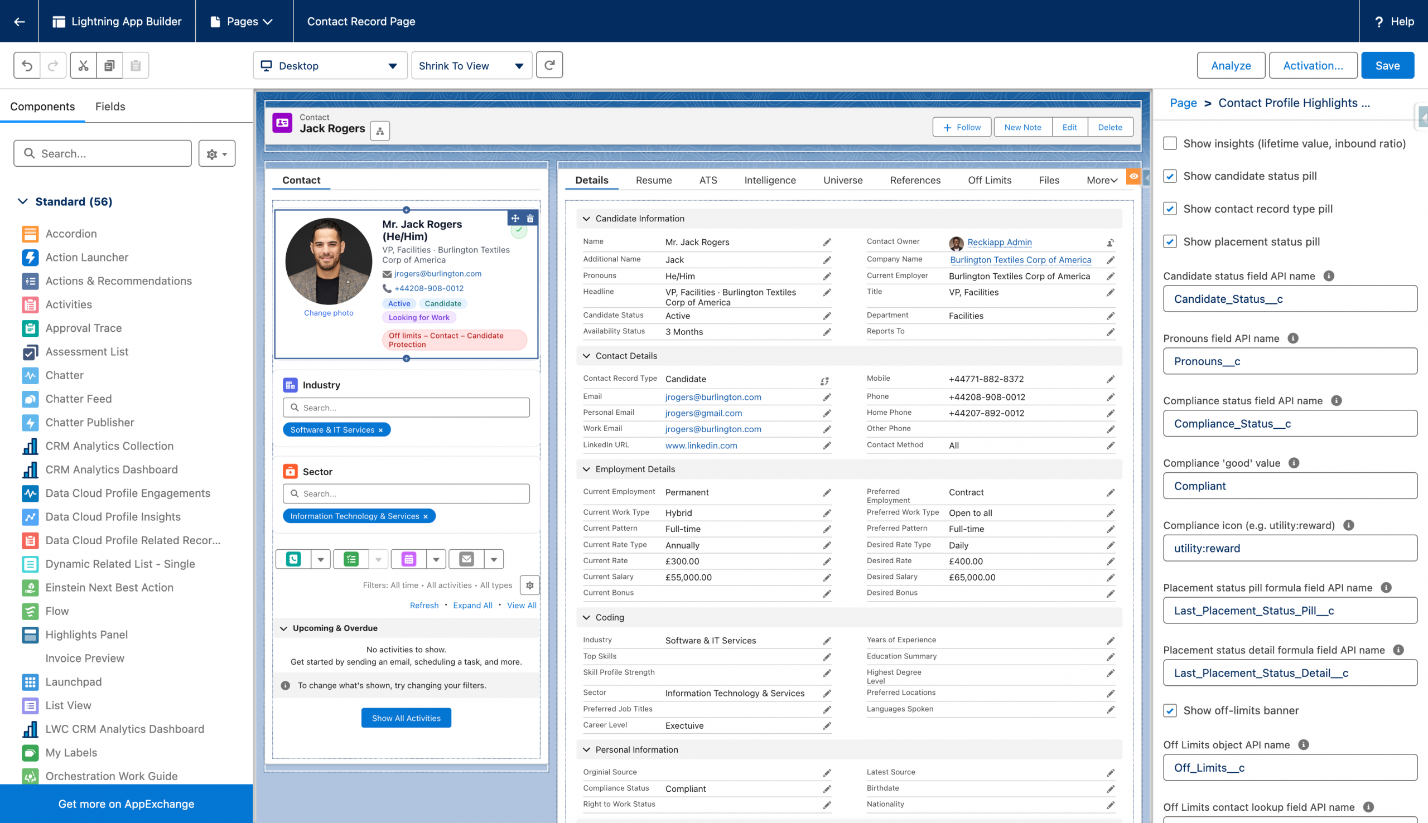Open the Desktop form factor dropdown
The image size is (1428, 823).
coord(330,66)
